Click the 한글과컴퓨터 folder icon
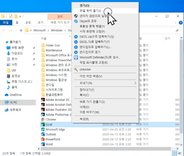 [x=43, y=95]
